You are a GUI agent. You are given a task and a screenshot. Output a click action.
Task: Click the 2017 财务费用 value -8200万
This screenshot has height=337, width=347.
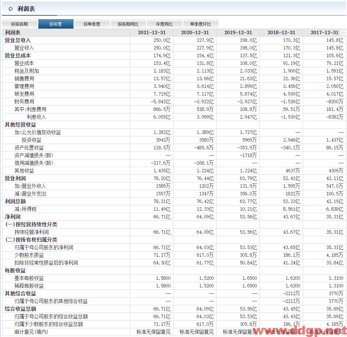pos(334,102)
